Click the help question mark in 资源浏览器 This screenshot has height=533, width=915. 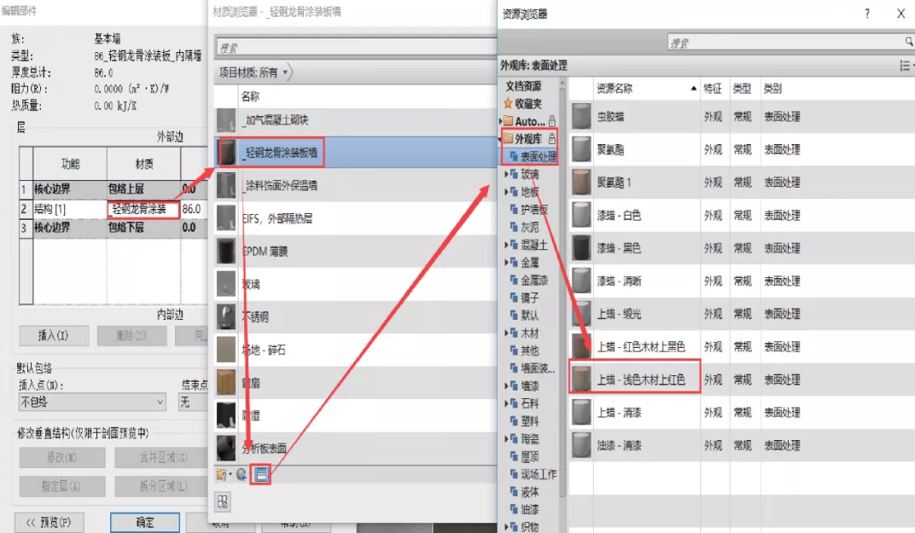[866, 14]
